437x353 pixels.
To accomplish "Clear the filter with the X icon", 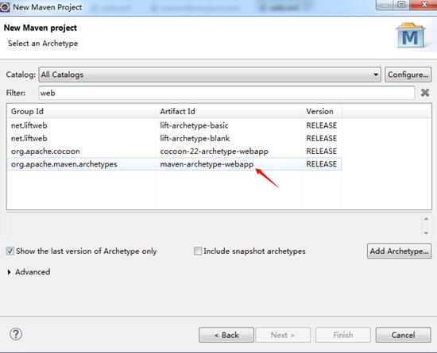I will (x=425, y=93).
